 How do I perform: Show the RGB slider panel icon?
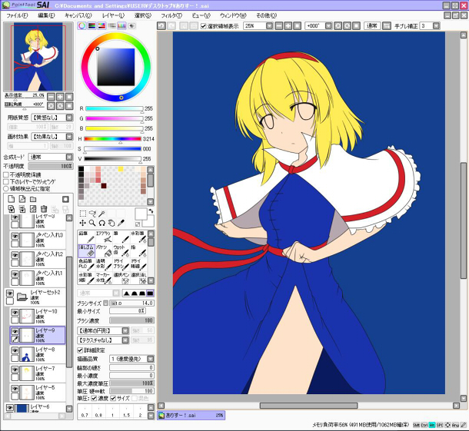[x=91, y=26]
